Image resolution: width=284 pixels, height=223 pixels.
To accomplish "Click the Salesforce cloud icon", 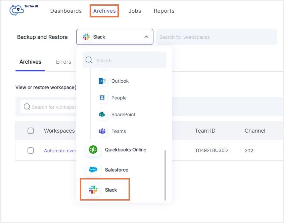I will [x=93, y=170].
